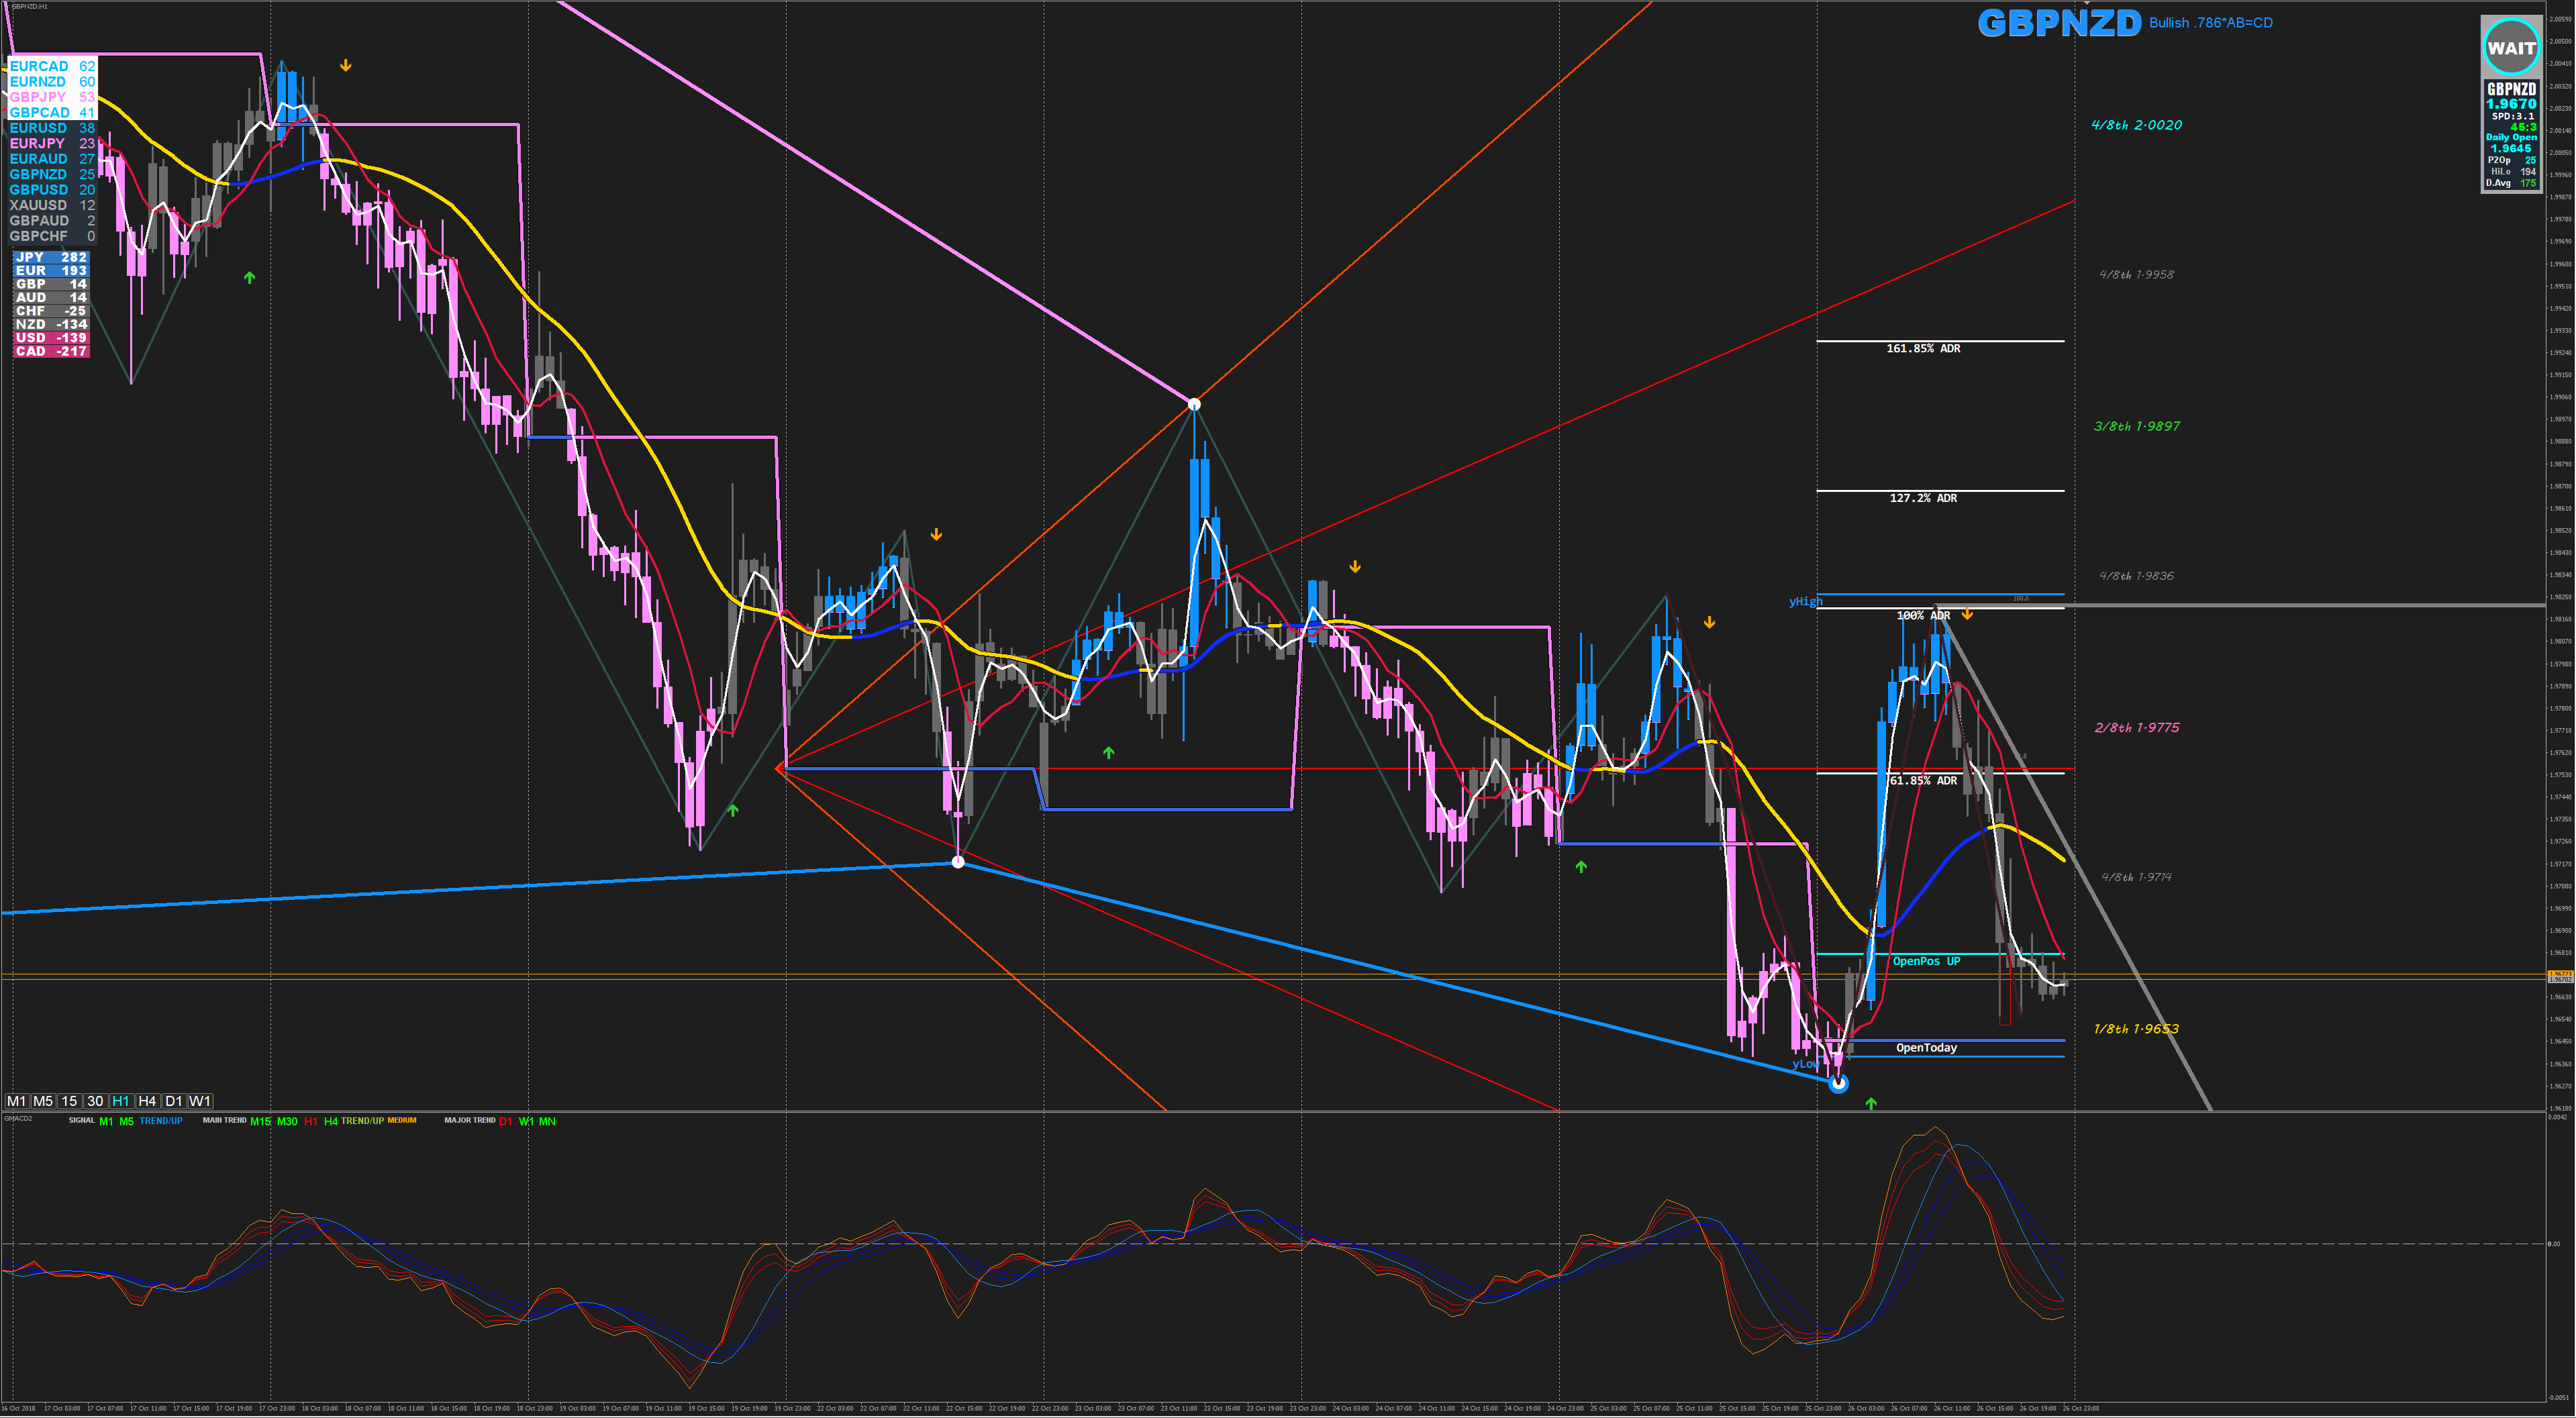Click the OpenToday level label
2576x1418 pixels.
point(1926,1048)
